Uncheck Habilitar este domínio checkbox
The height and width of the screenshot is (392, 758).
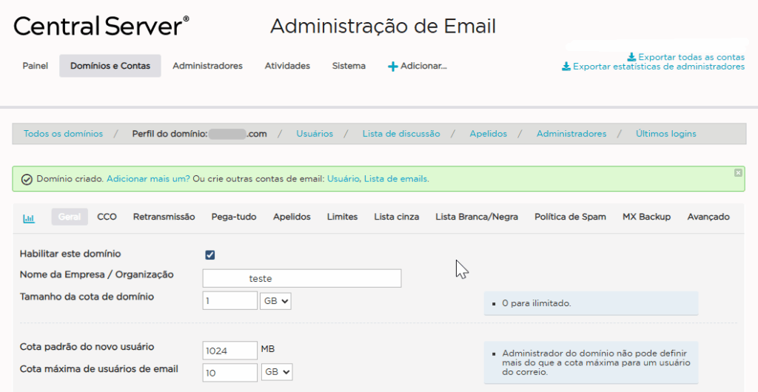(x=210, y=255)
